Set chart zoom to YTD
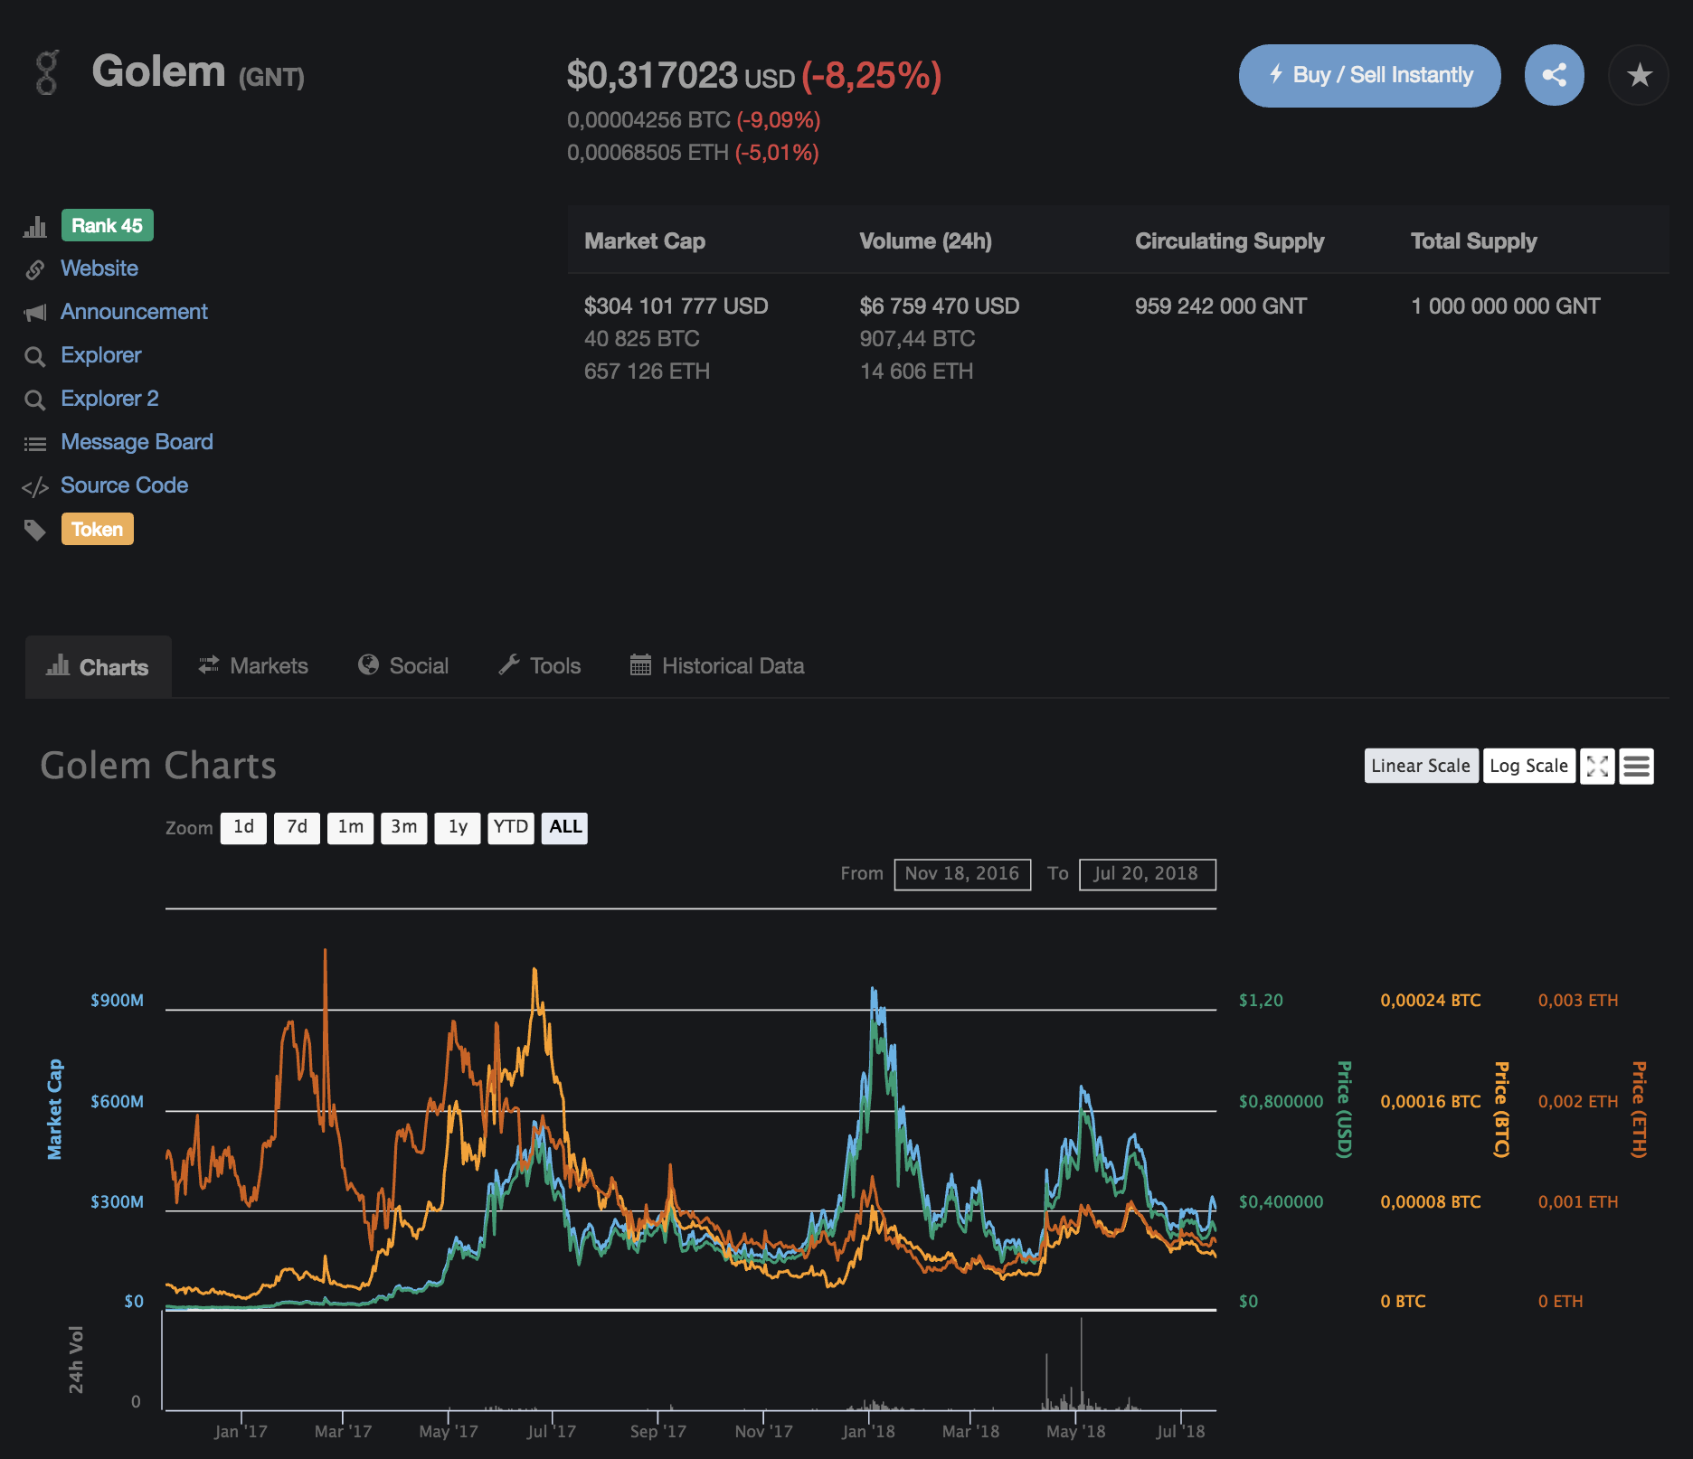This screenshot has width=1693, height=1459. coord(511,827)
